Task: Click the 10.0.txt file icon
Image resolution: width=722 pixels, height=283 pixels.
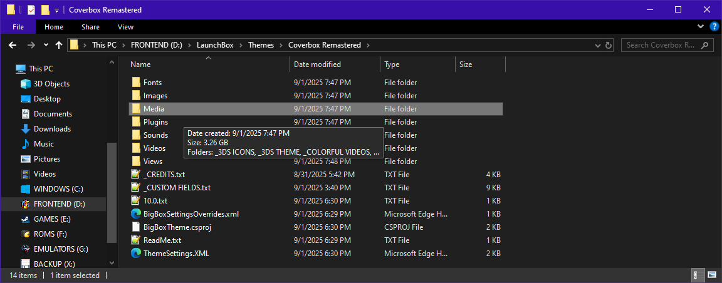Action: [135, 200]
